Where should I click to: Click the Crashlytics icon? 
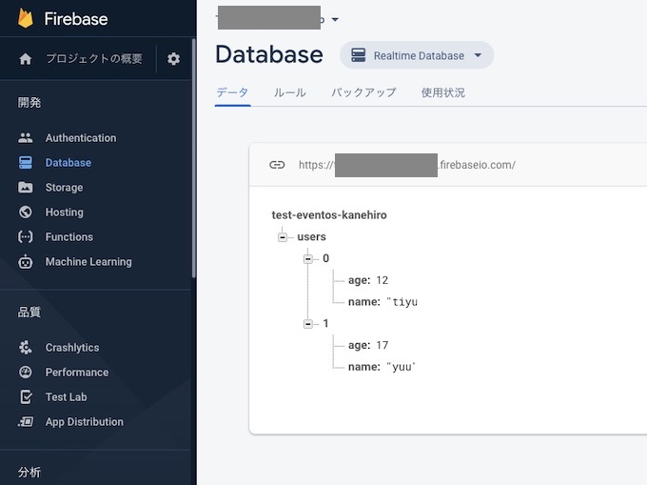pos(25,348)
